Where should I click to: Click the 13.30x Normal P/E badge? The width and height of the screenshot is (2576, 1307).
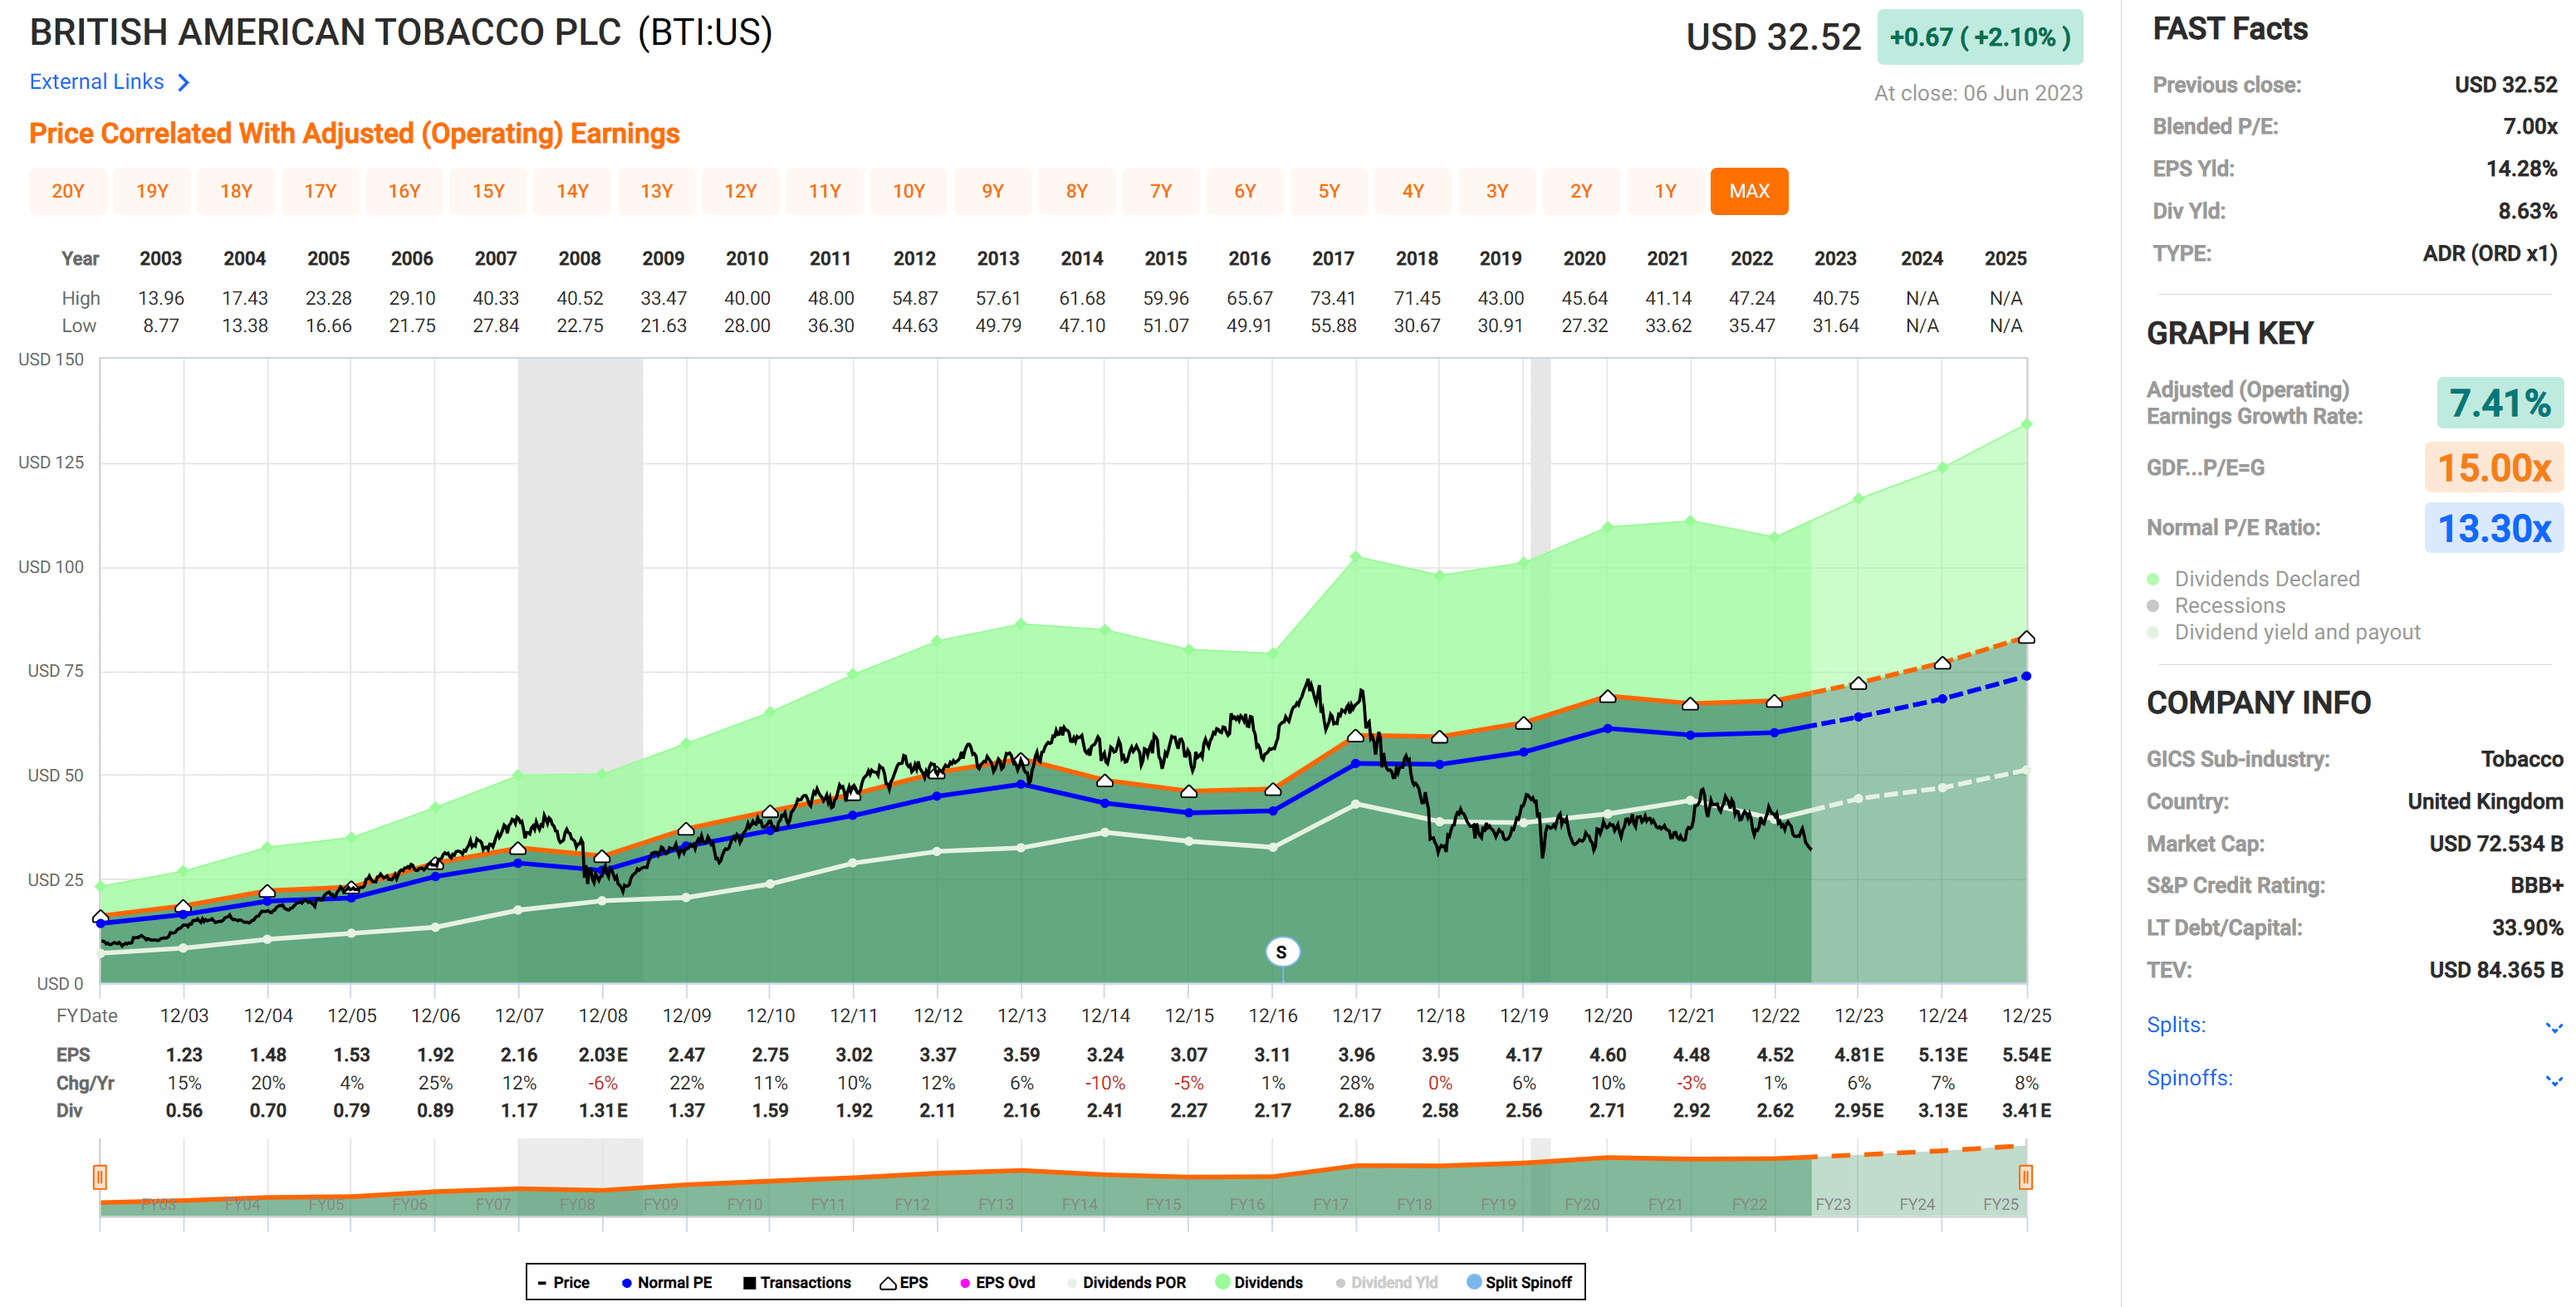[2493, 527]
